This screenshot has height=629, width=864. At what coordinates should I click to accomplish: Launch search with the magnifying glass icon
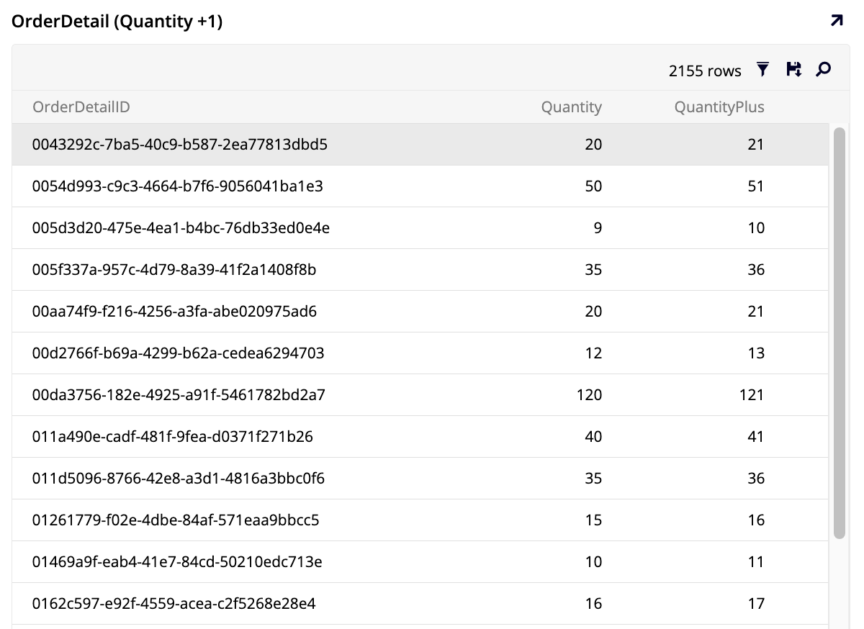(x=823, y=69)
